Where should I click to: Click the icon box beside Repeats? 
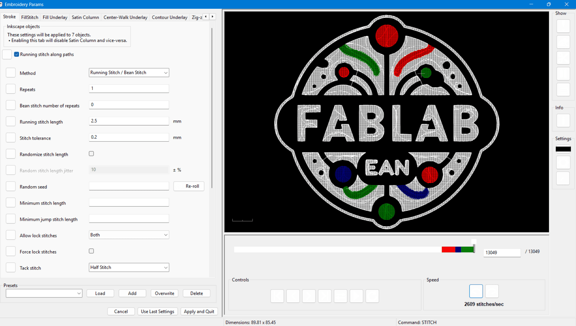tap(11, 89)
